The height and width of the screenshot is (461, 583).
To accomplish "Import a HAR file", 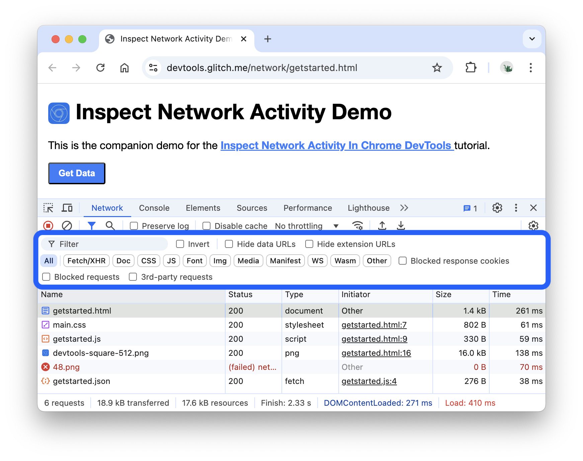I will point(382,226).
